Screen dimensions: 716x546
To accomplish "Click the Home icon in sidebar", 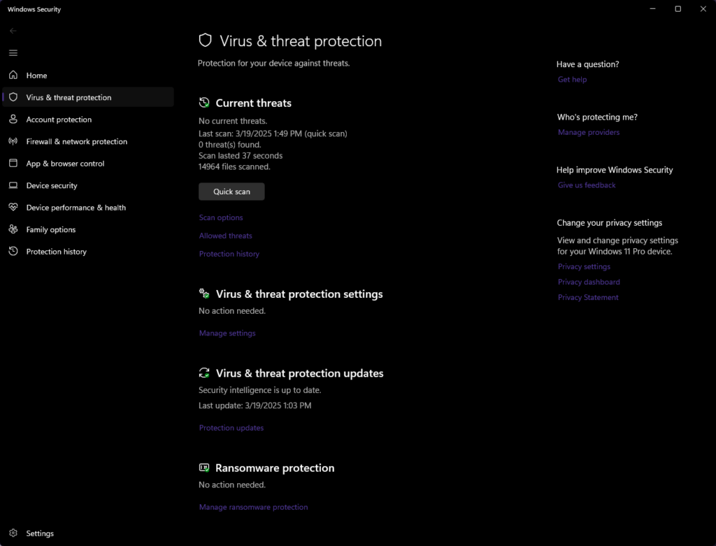I will (13, 76).
